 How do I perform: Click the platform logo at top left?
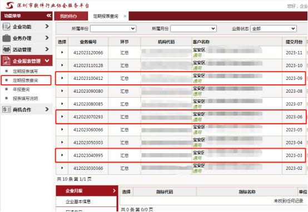[9, 6]
